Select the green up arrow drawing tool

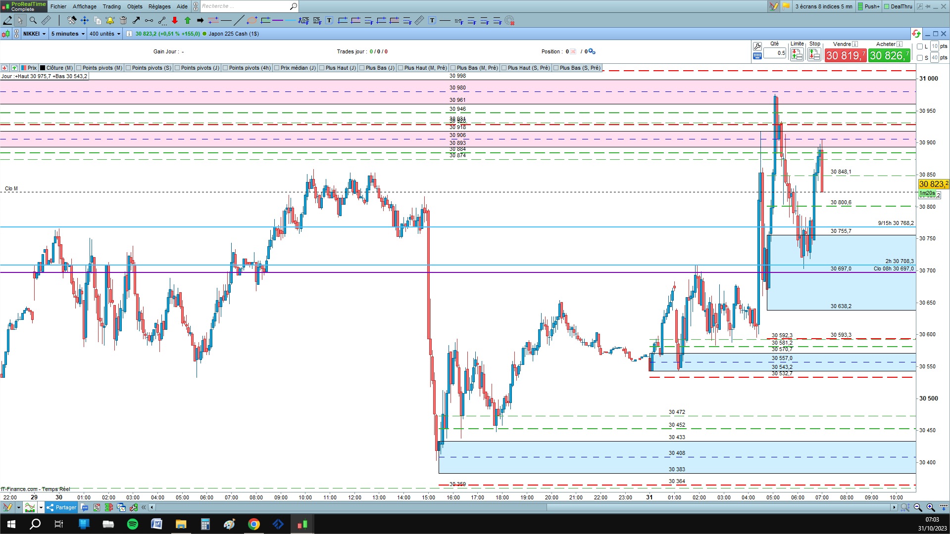(x=188, y=20)
